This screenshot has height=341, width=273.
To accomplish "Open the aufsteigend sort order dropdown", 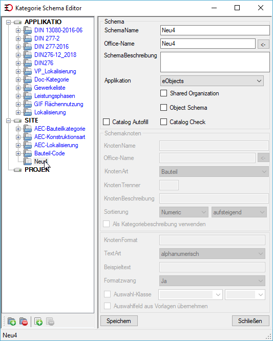I will (x=239, y=212).
